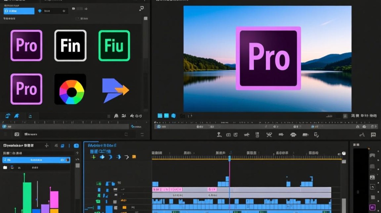Click the blue rounded button in the bottom-left panel header
This screenshot has height=213, width=381.
[76, 146]
